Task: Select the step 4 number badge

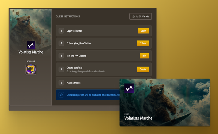Action: (x=61, y=69)
